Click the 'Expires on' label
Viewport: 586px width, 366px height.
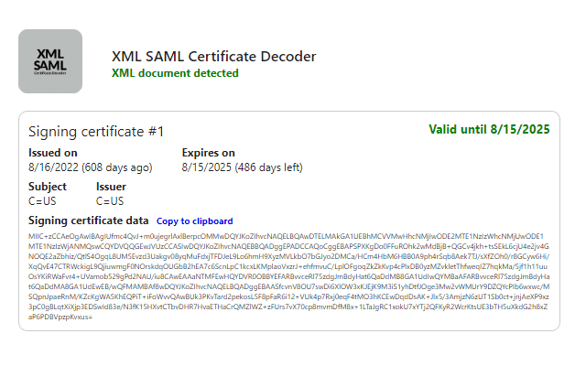[209, 153]
